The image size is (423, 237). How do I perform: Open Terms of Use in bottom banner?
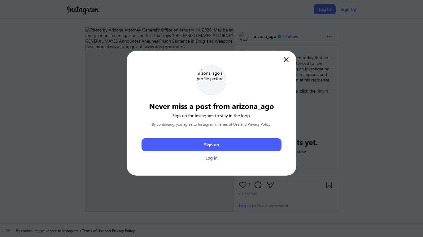[x=93, y=231]
